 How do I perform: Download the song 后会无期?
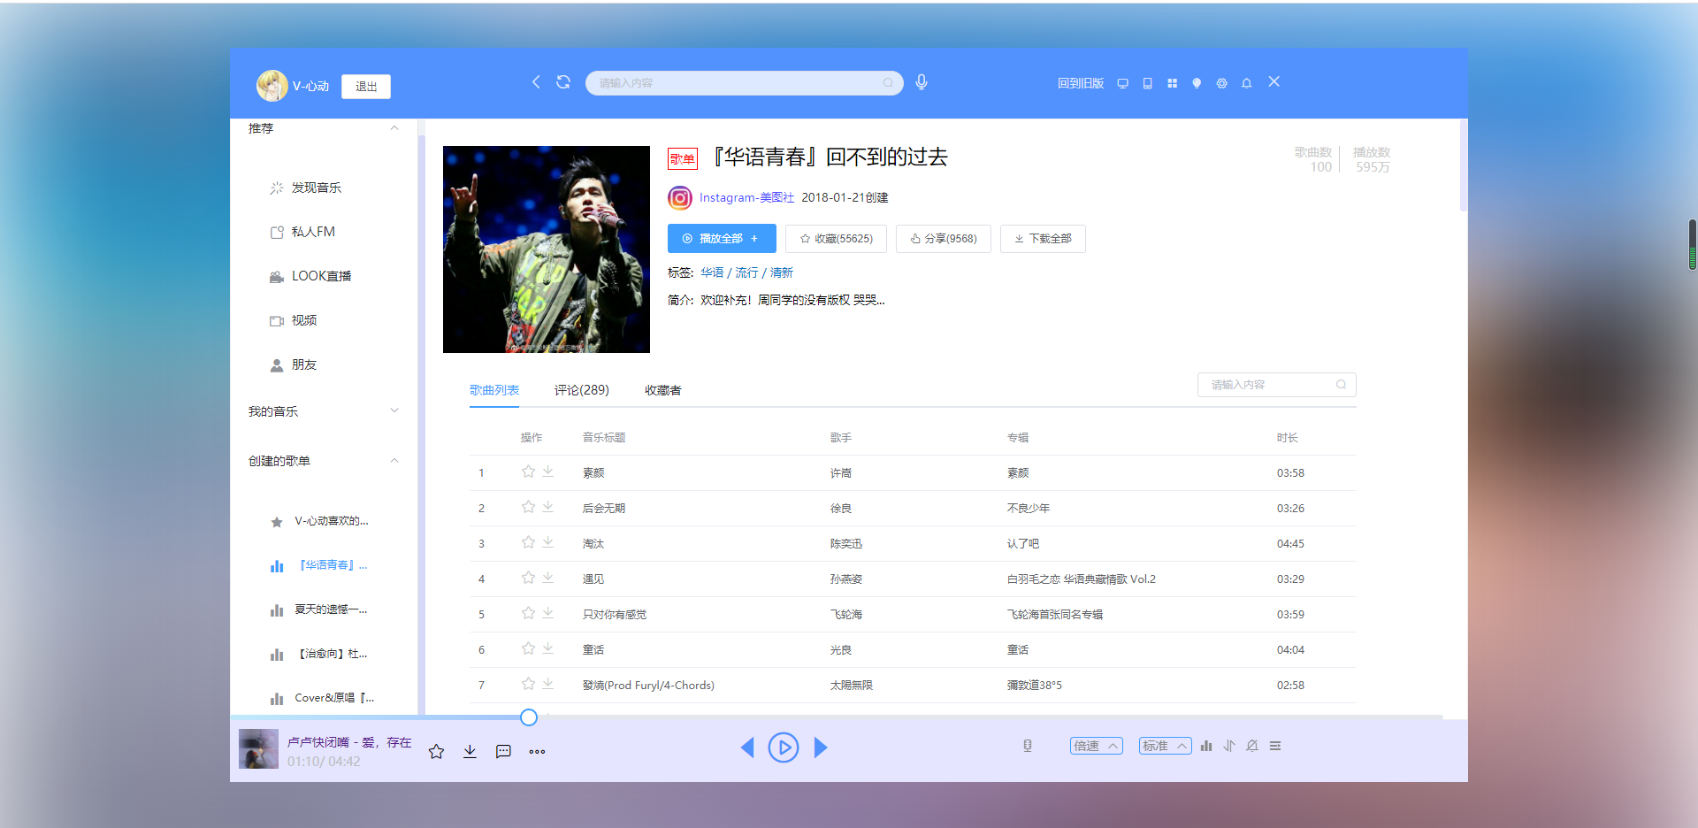click(x=548, y=507)
